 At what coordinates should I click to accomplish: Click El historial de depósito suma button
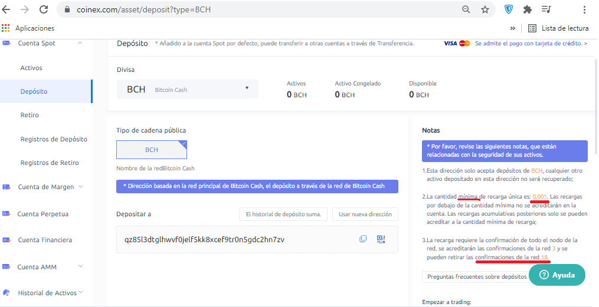coord(283,214)
